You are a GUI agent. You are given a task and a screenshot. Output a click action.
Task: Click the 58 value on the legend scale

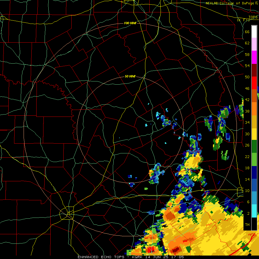pos(247,54)
